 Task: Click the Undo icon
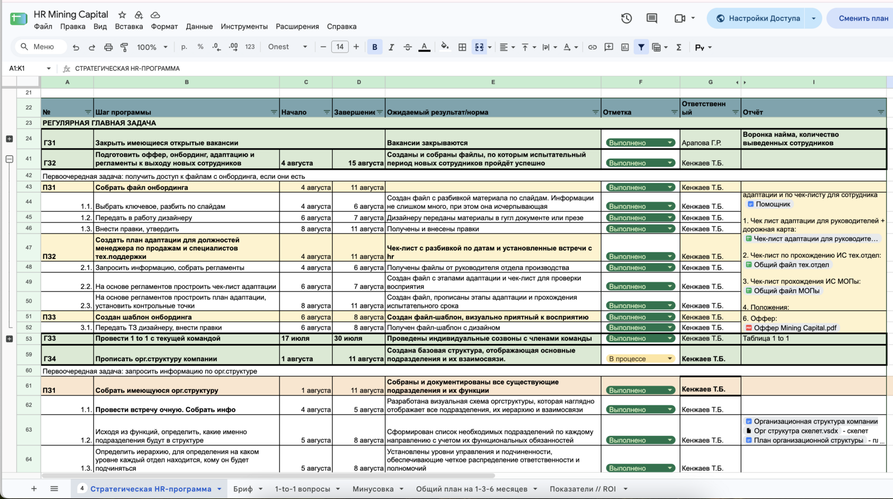tap(76, 47)
